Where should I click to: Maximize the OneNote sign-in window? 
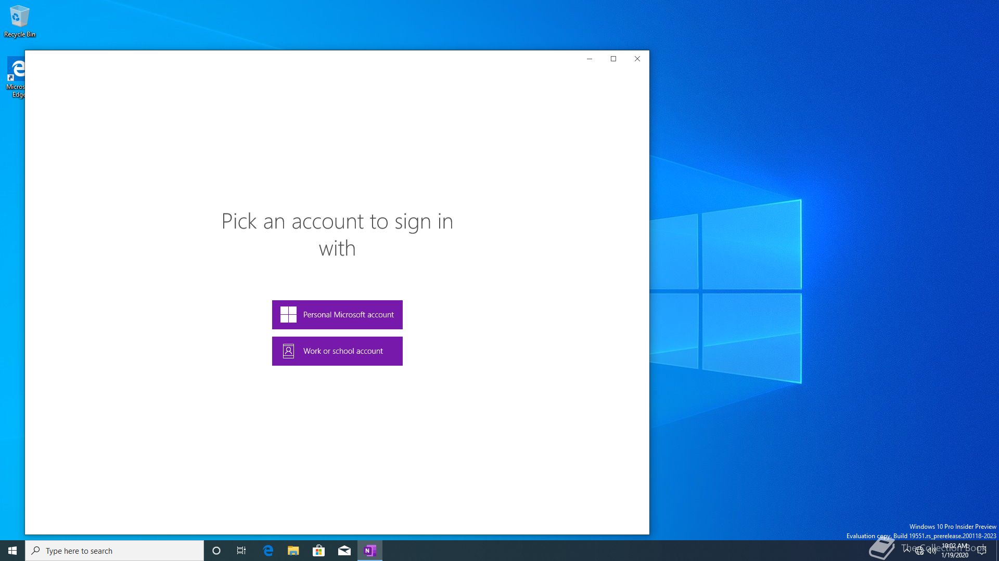pos(613,59)
